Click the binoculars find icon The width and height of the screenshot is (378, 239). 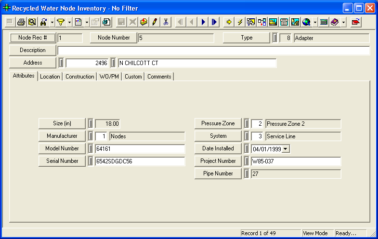(x=44, y=22)
